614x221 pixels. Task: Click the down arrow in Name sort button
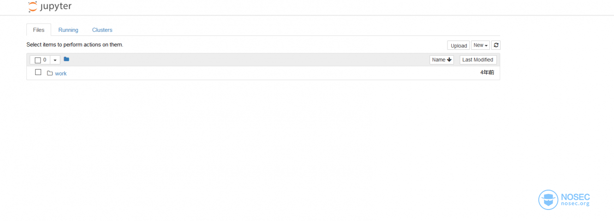tap(449, 60)
